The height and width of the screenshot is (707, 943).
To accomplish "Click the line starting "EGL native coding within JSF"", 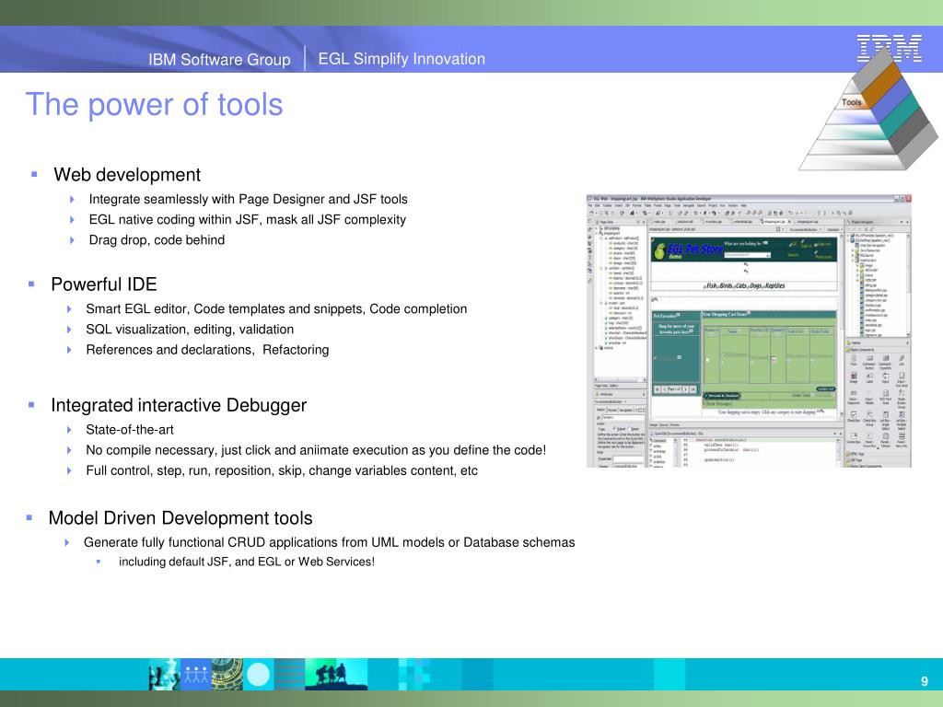I will (x=247, y=219).
